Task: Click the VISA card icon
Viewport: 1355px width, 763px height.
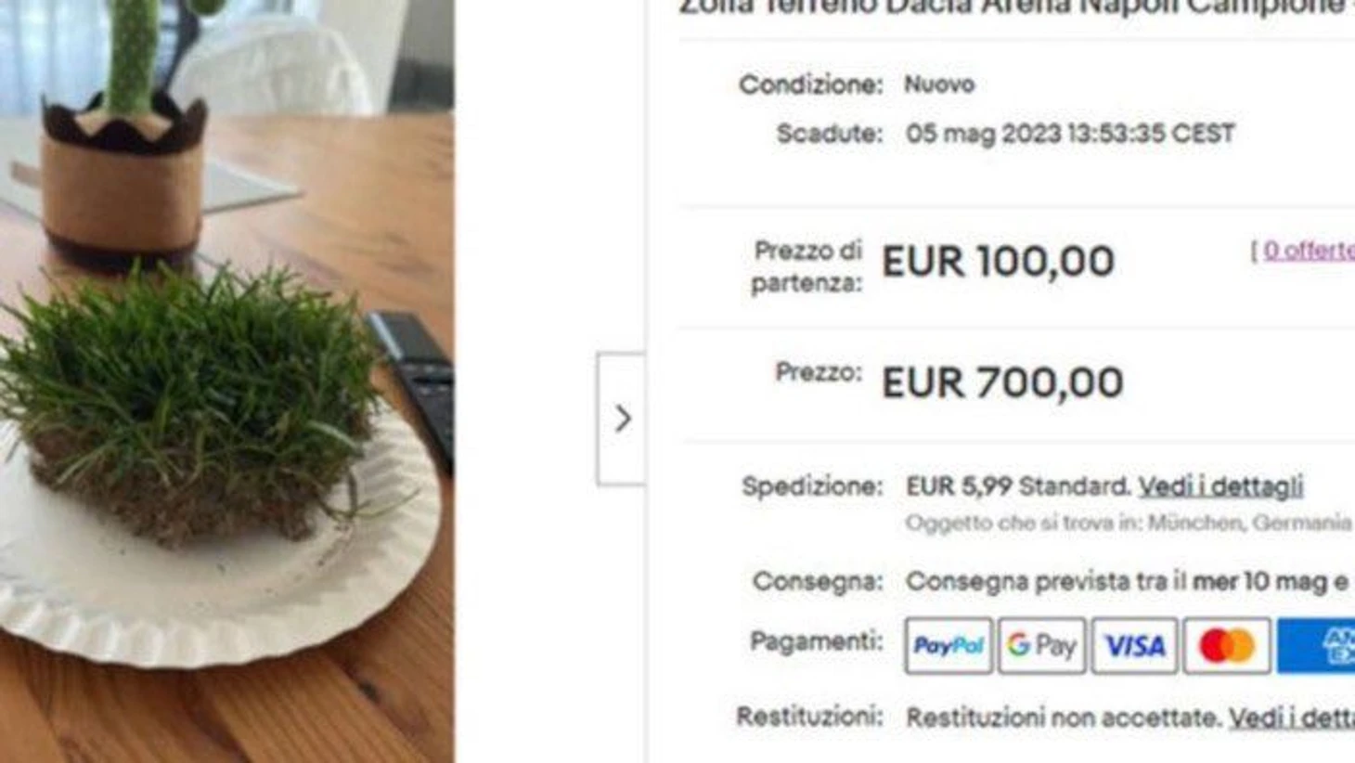Action: coord(1134,645)
